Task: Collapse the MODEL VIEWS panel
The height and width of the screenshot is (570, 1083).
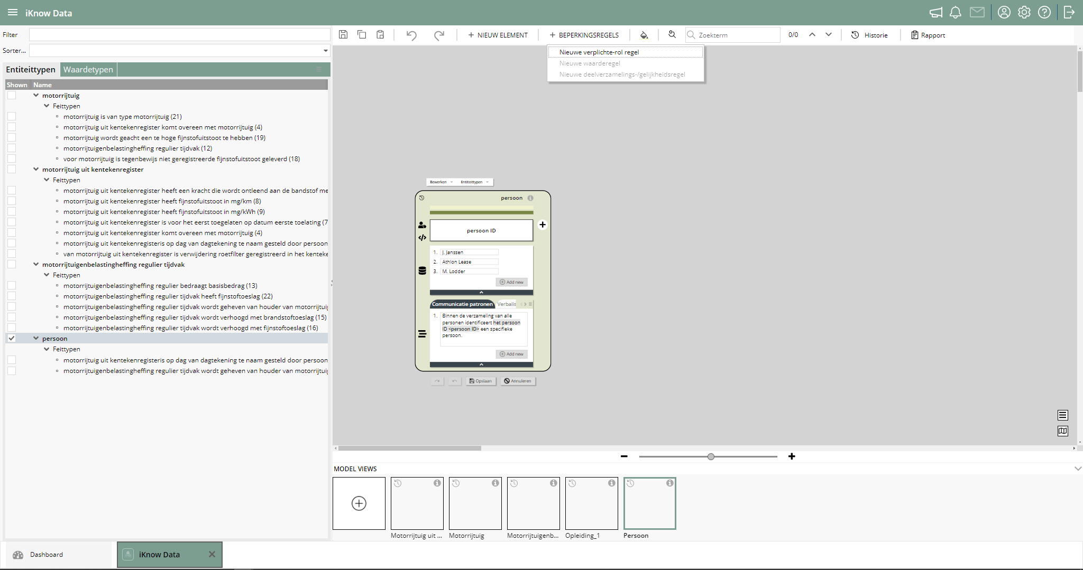Action: 1078,469
